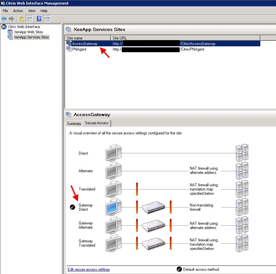Select the PNAgent site row

pos(162,49)
